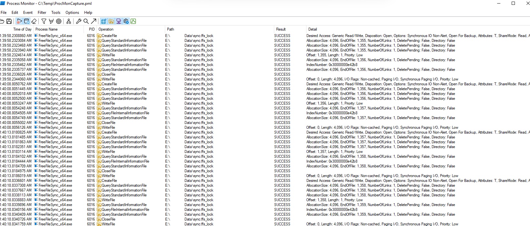The image size is (530, 226).
Task: Click the Jump To Object arrow icon
Action: tap(94, 21)
